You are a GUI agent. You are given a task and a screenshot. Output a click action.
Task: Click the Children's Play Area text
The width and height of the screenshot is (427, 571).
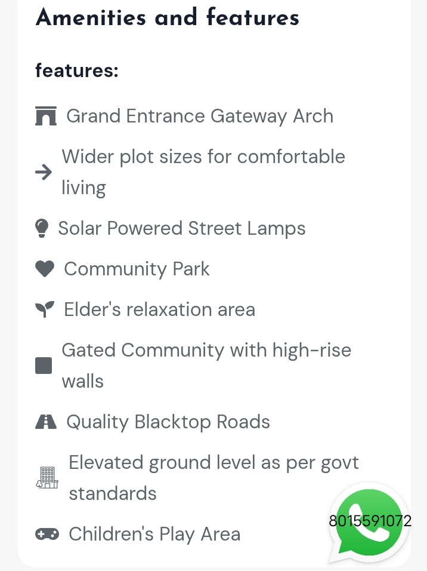(x=154, y=534)
